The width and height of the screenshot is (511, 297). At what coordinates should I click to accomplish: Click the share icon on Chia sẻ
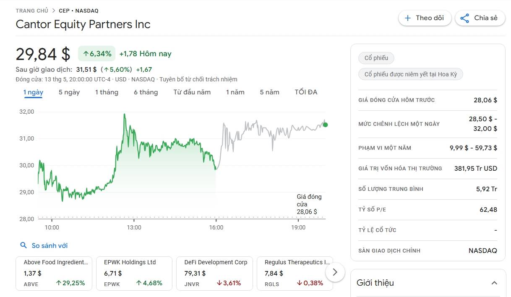click(x=464, y=18)
